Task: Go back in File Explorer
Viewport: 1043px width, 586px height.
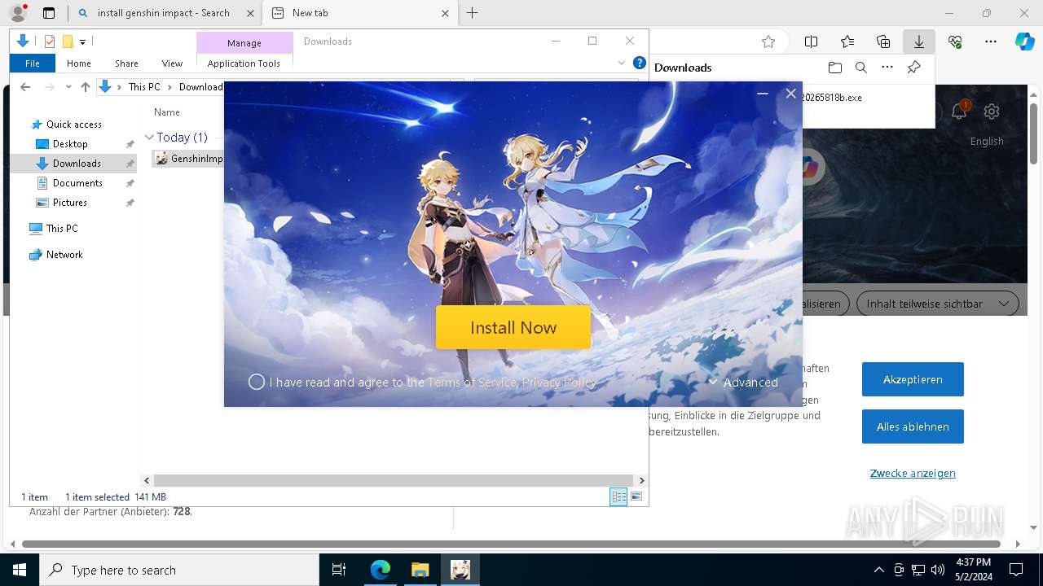Action: (25, 87)
